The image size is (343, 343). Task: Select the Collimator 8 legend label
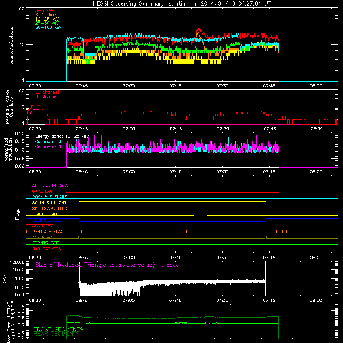(x=48, y=141)
